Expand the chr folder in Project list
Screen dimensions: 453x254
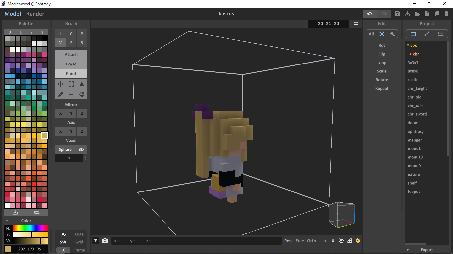411,54
